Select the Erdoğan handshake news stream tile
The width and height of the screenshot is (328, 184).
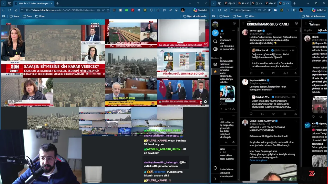pyautogui.click(x=183, y=92)
